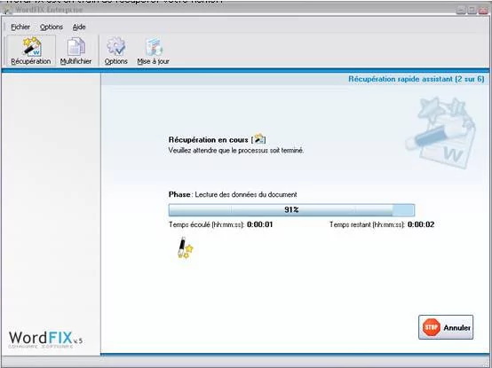
Task: Click the 91% progress bar
Action: coord(291,210)
